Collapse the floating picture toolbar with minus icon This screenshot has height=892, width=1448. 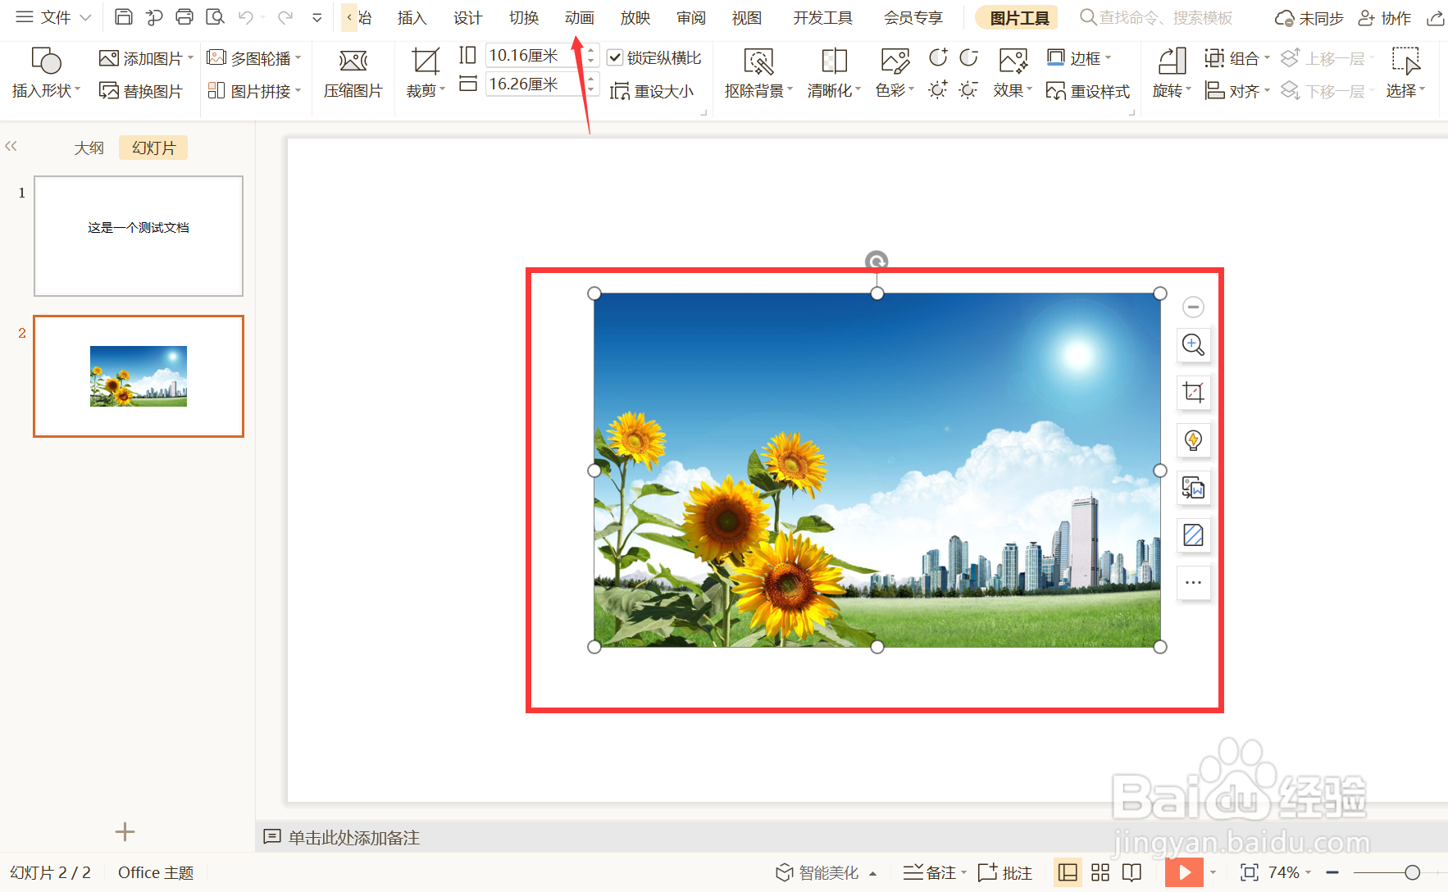[x=1193, y=307]
